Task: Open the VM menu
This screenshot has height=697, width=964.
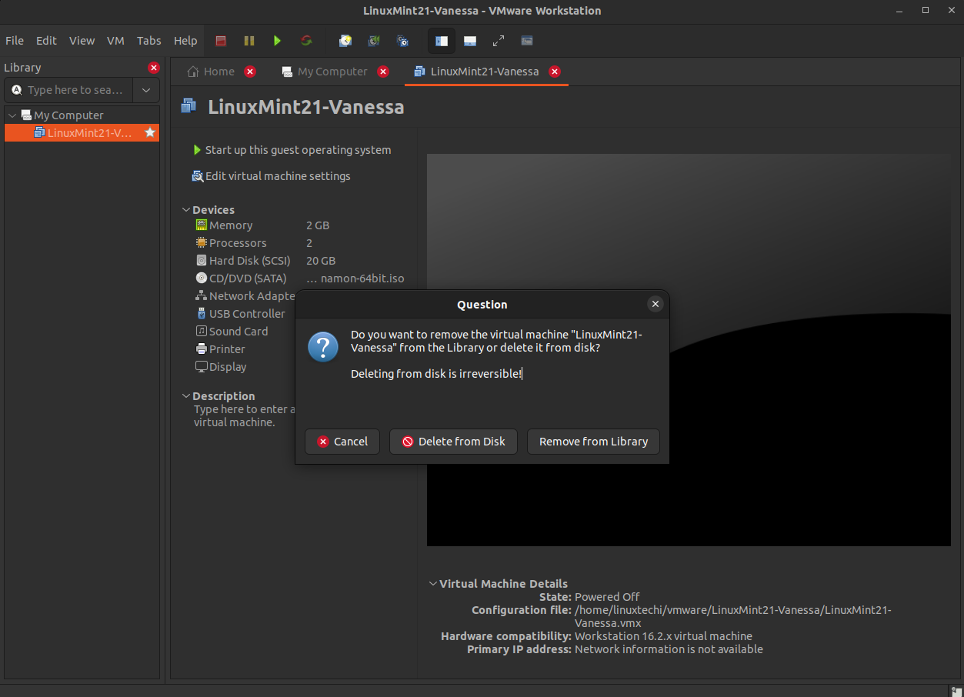Action: click(x=115, y=41)
